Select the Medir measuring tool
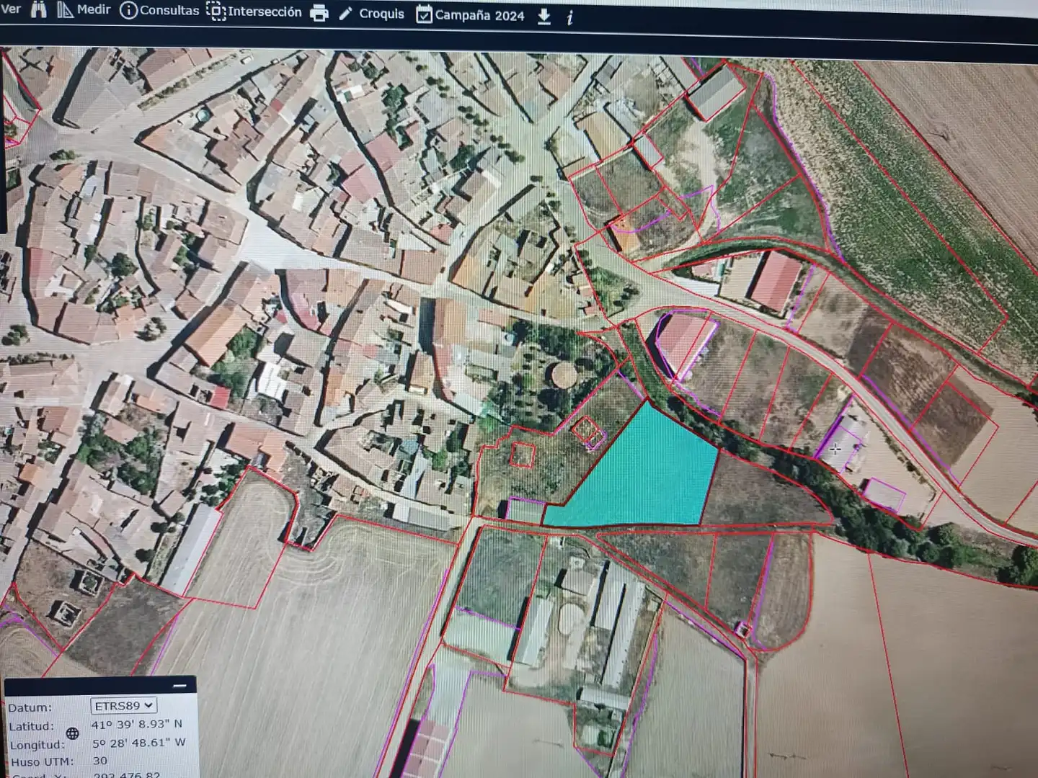Screen dimensions: 1038x778 click(x=84, y=10)
